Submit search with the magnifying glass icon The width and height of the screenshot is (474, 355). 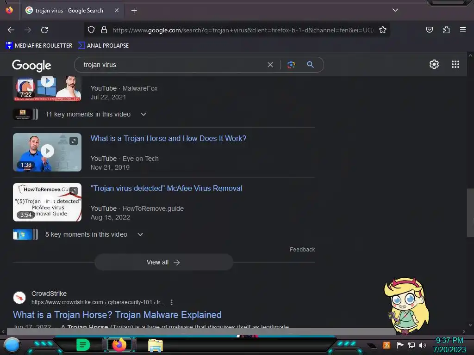(x=310, y=64)
